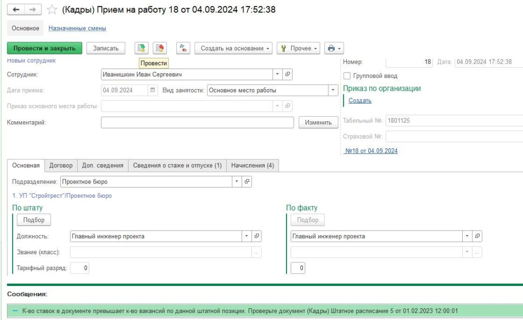The height and width of the screenshot is (320, 523).
Task: Enable the Групповой ввод checkbox
Action: 347,76
